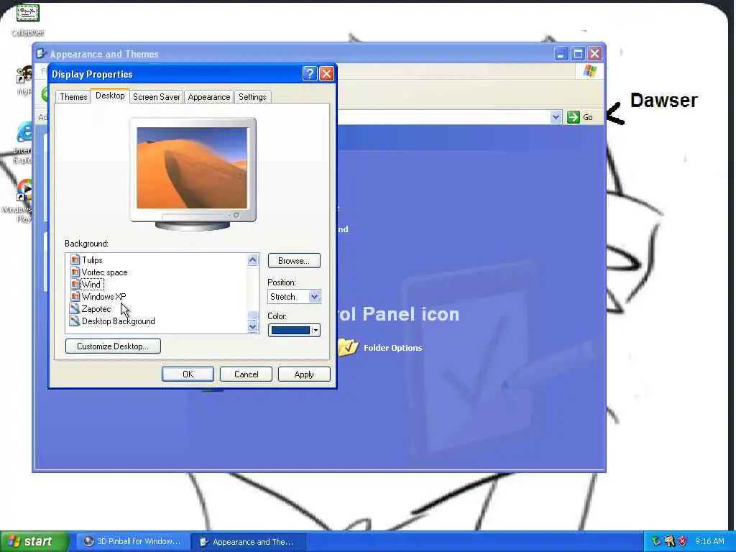Open Customize Desktop... dialog
736x552 pixels.
113,346
